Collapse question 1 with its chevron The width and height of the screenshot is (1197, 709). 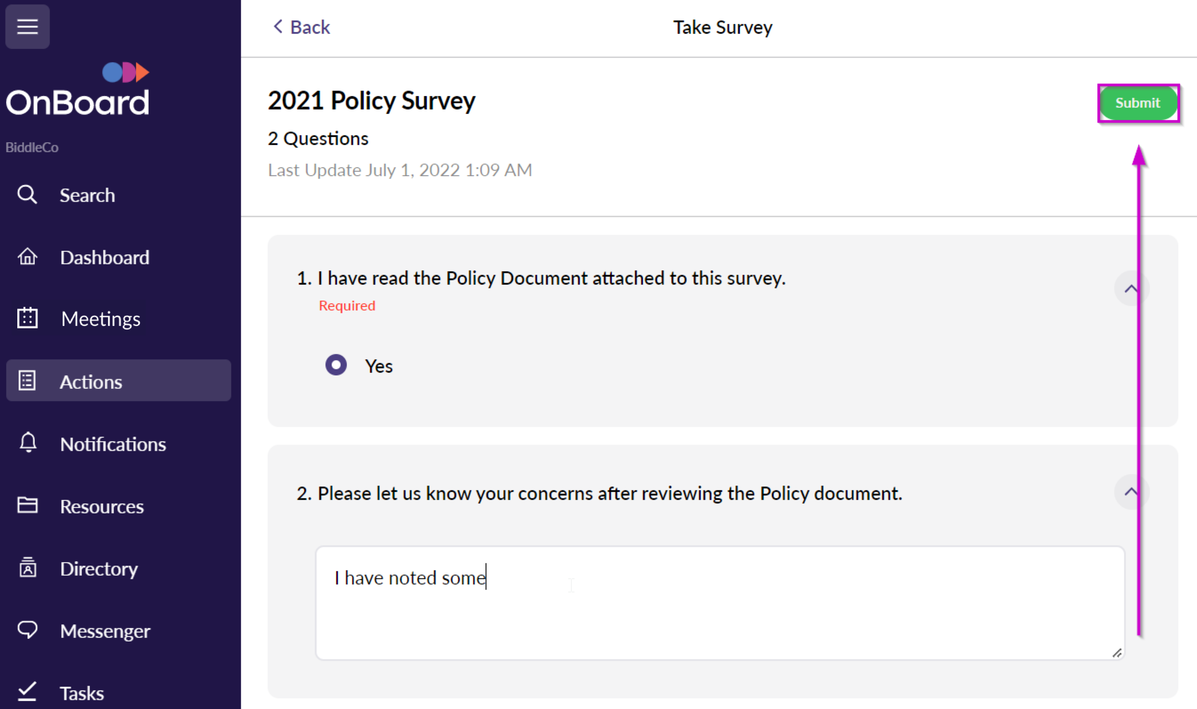1131,289
